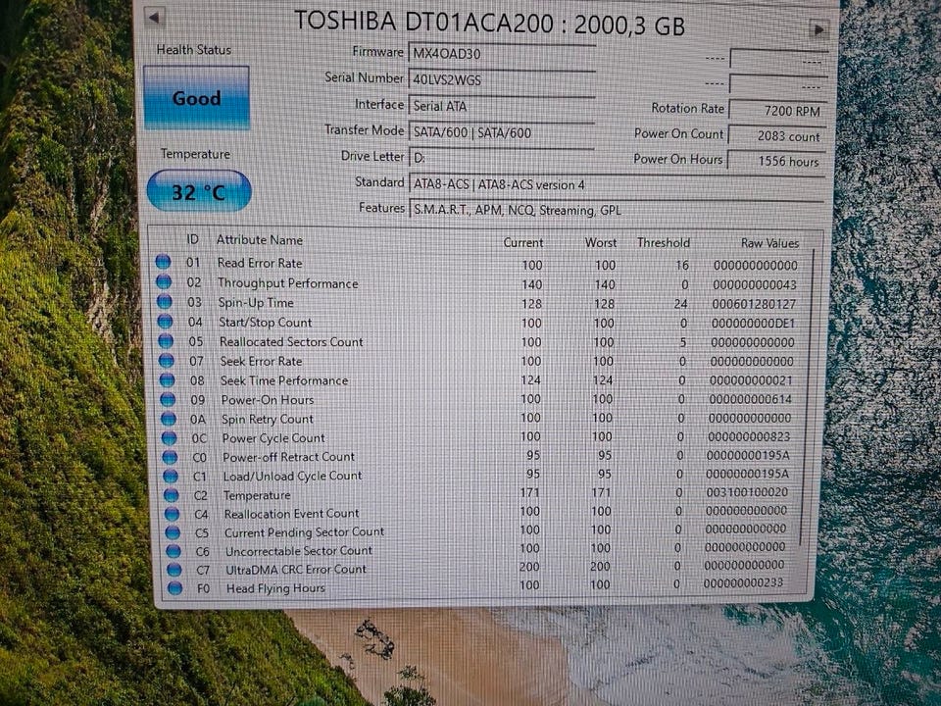Click status orb for Power Cycle Count
Screen dimensions: 941x706
[x=170, y=437]
